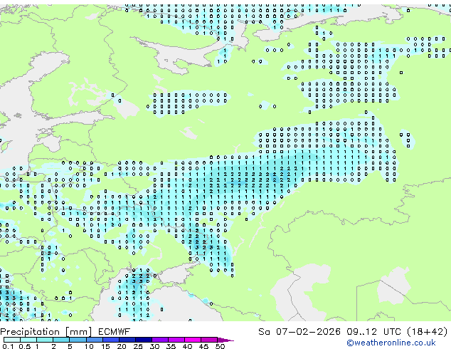This screenshot has width=451, height=349.
Task: Click the date text '07-02-2026'
Action: (308, 332)
